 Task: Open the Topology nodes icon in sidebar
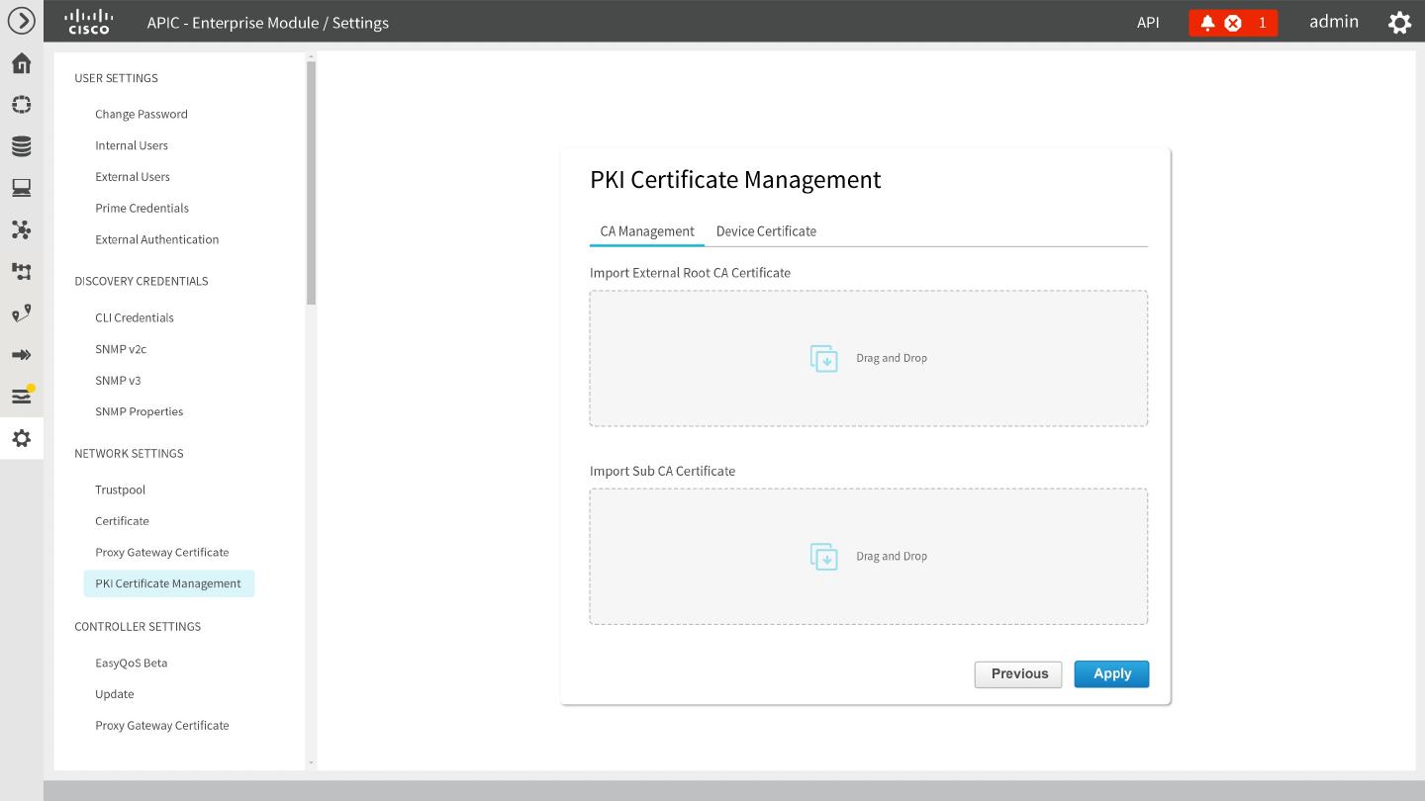(21, 229)
